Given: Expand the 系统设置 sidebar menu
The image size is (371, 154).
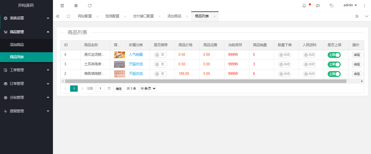Looking at the screenshot, I should (26, 18).
